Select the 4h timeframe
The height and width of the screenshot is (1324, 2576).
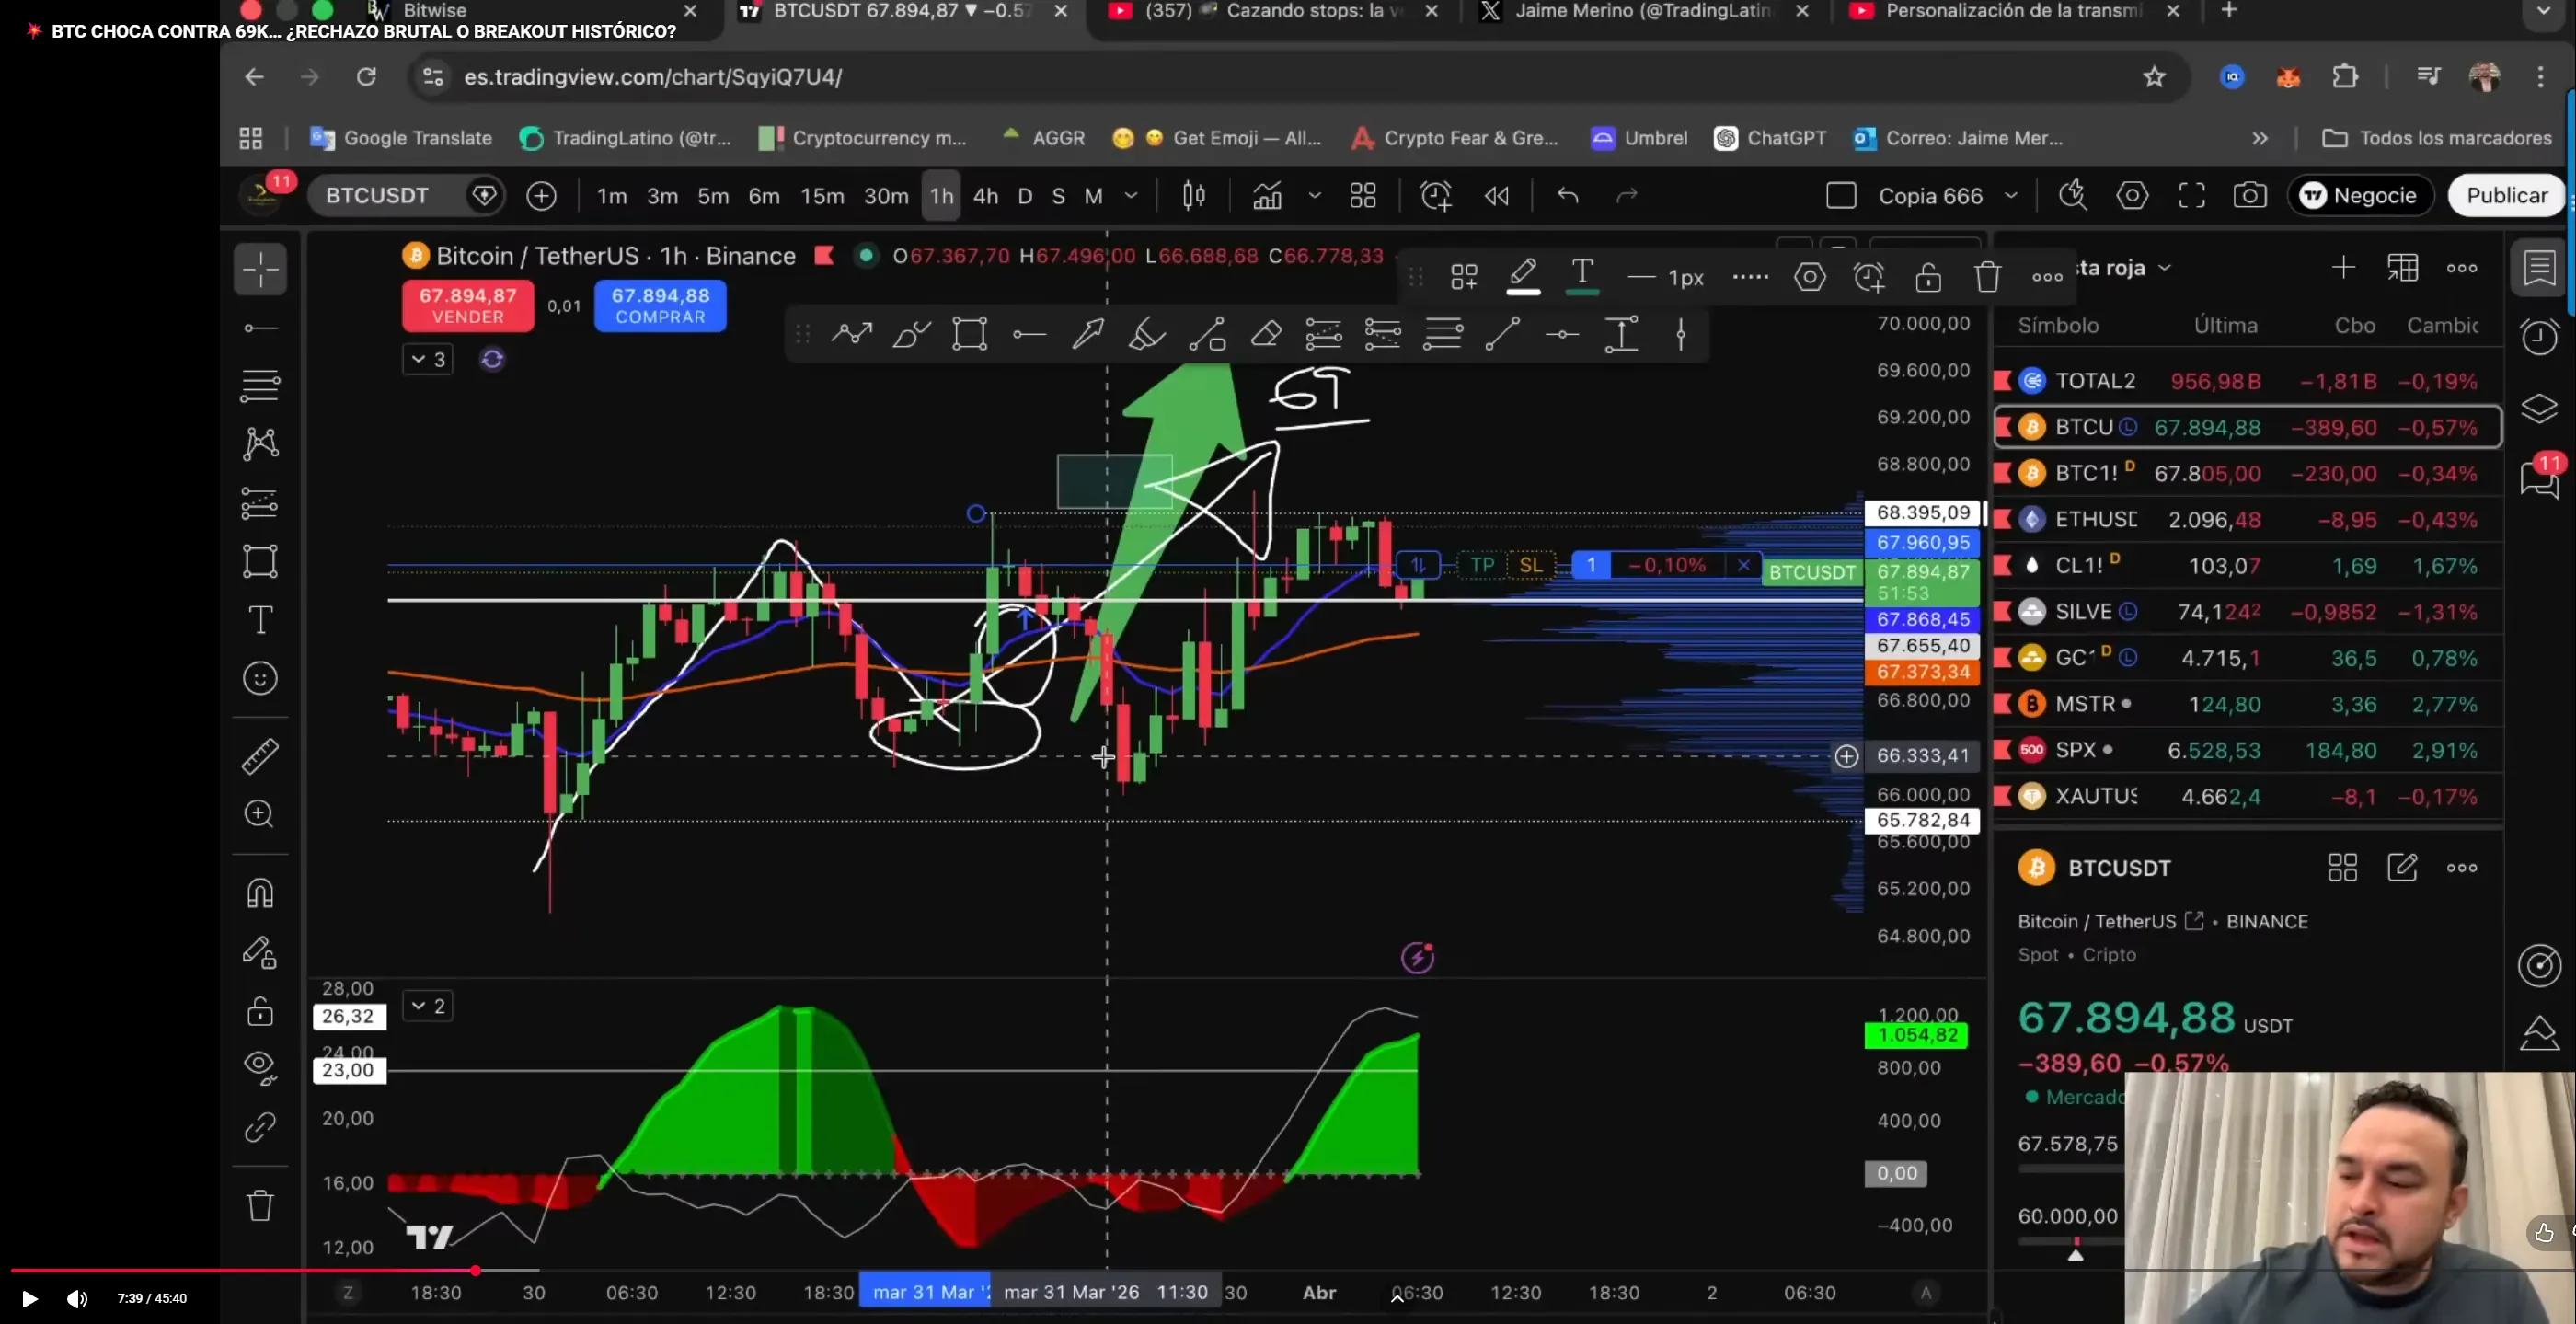coord(985,196)
